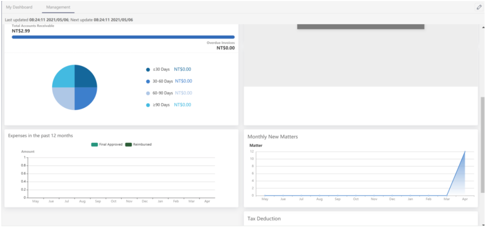485x227 pixels.
Task: Click the ≥90 Days legend dot
Action: pyautogui.click(x=148, y=105)
